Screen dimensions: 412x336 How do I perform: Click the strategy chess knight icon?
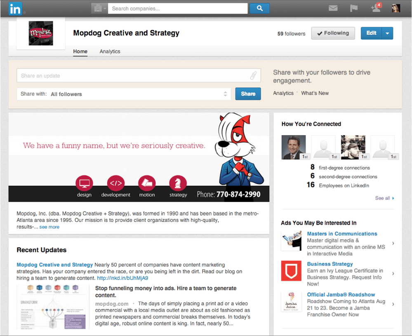tap(178, 183)
